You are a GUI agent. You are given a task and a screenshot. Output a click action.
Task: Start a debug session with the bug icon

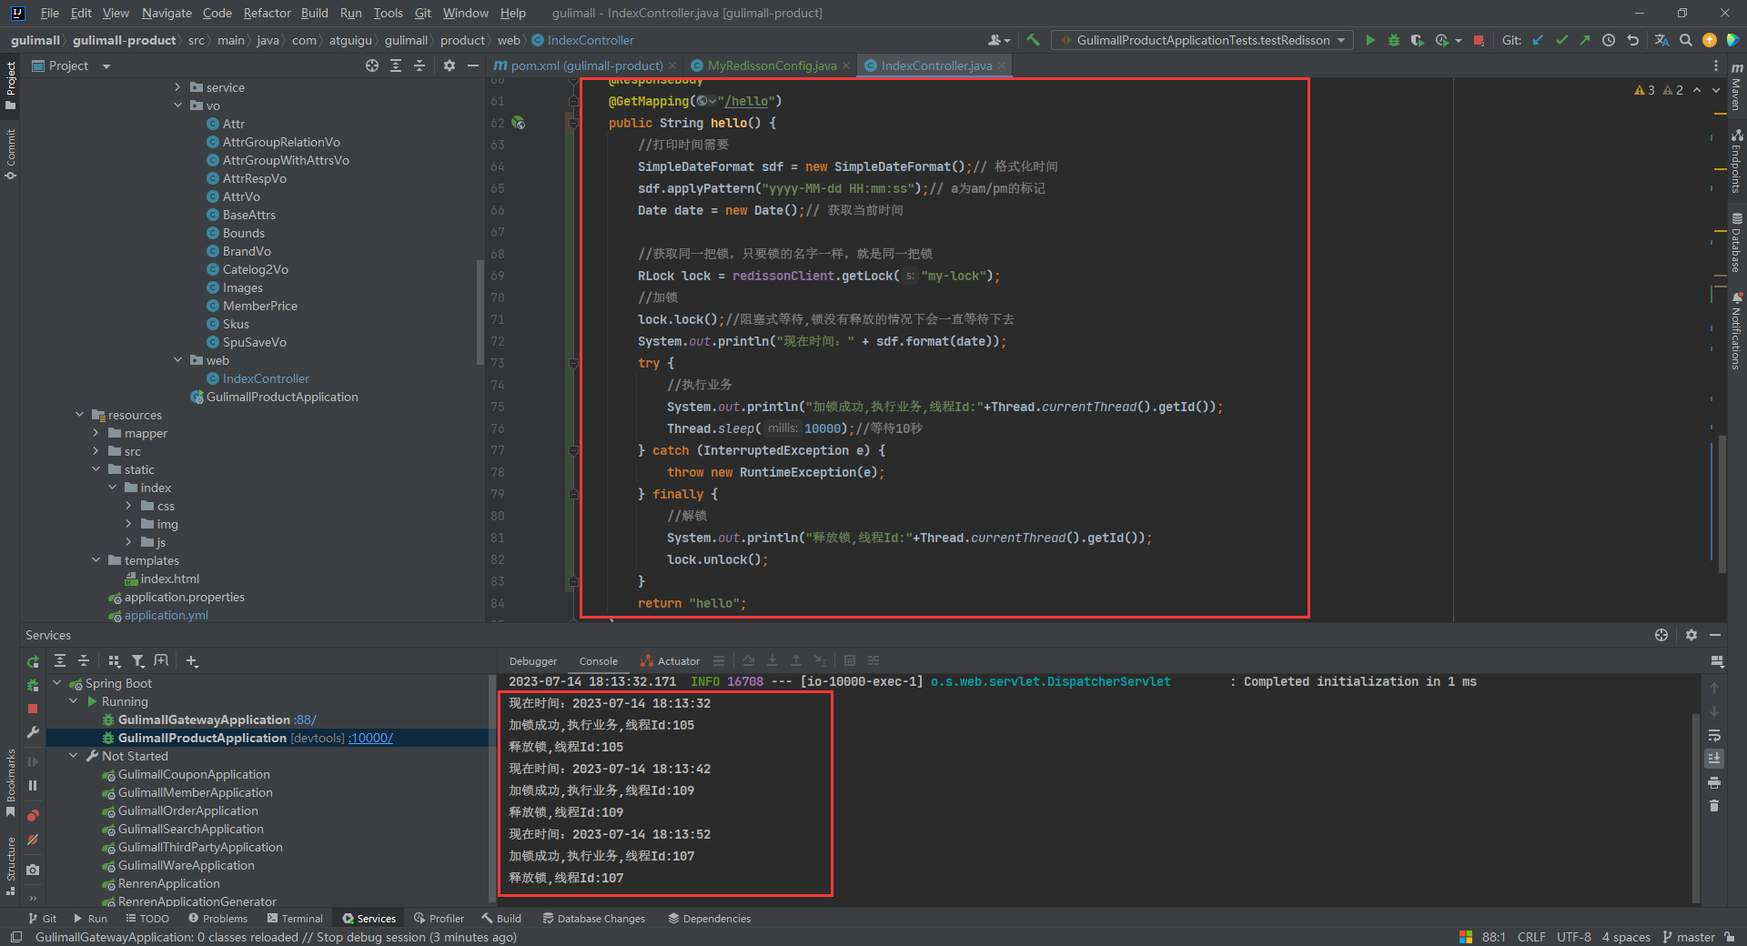click(1394, 40)
